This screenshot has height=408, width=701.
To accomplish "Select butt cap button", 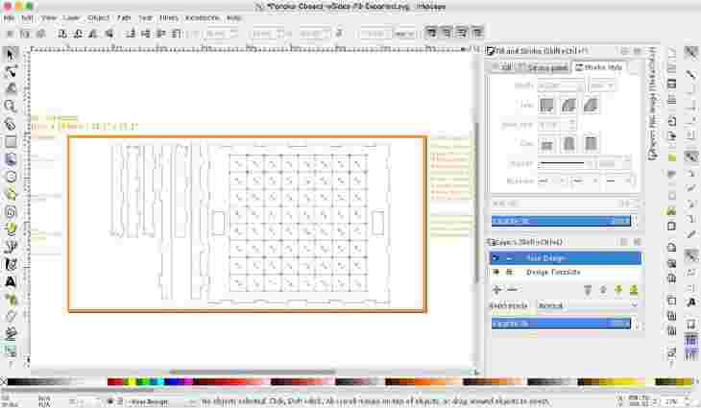I will point(546,144).
